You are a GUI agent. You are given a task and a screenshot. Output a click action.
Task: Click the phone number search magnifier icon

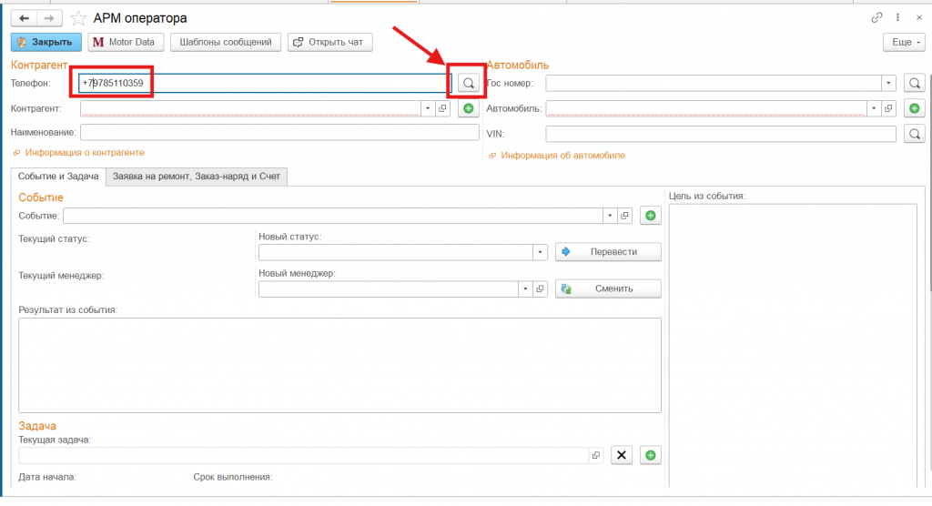(x=468, y=83)
